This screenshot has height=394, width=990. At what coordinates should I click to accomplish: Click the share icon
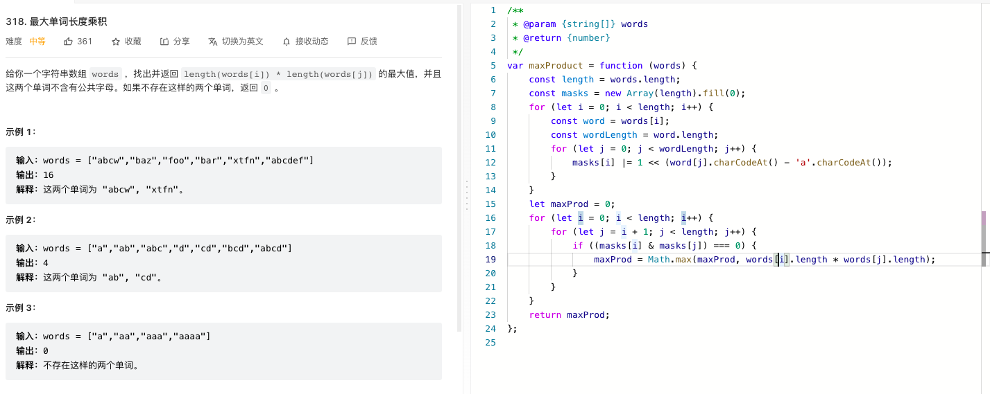(x=164, y=42)
